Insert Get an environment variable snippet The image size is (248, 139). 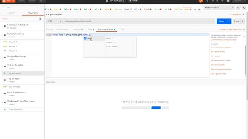tap(220, 47)
